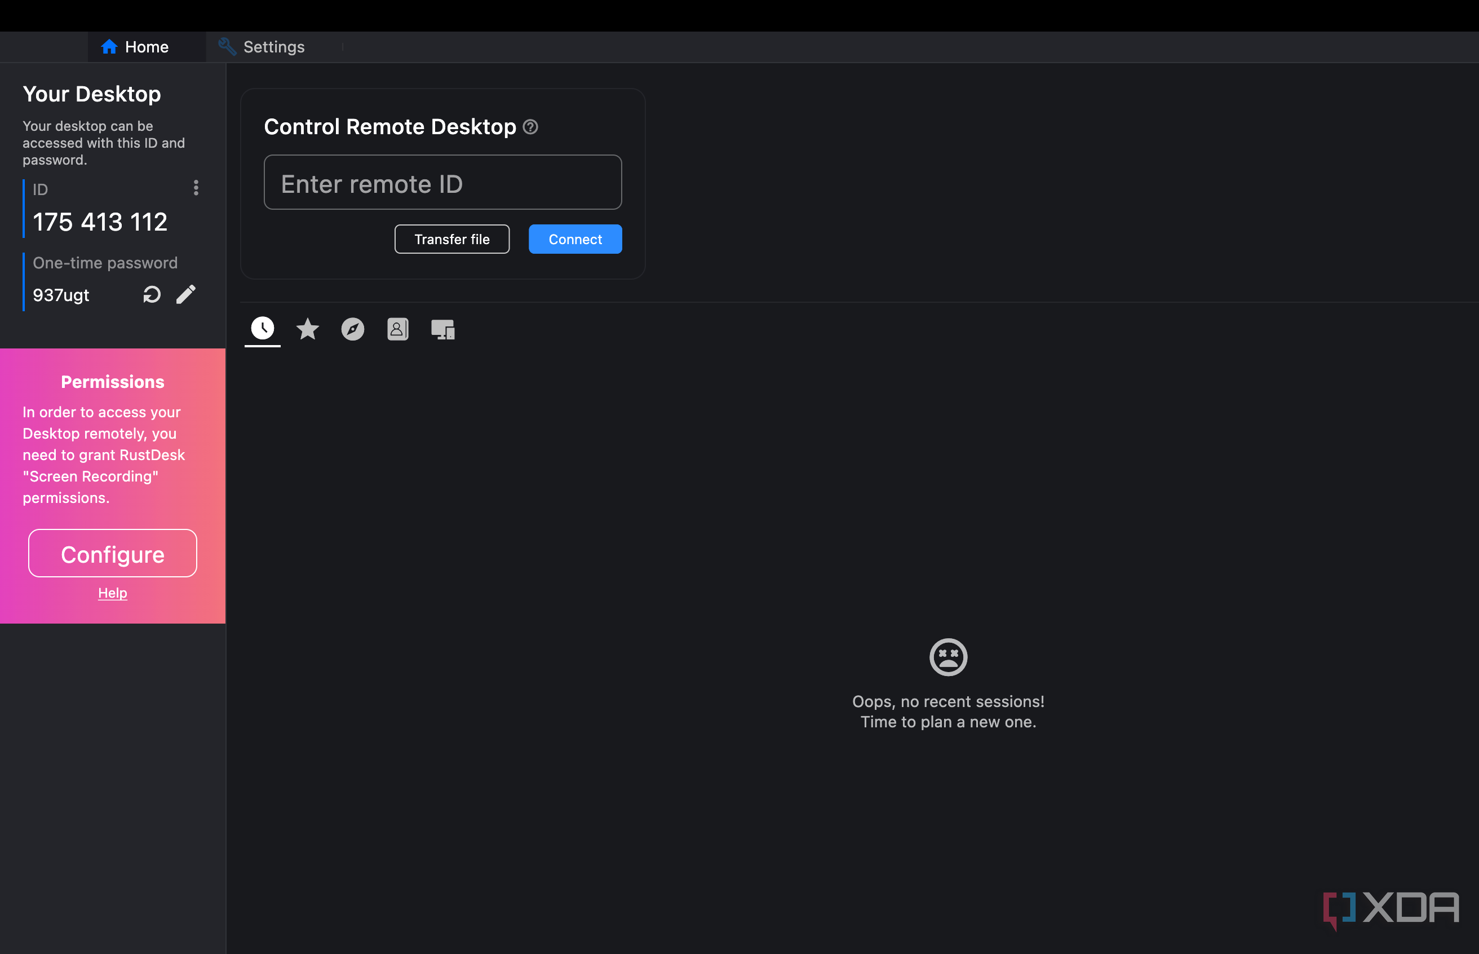Refresh the one-time password
The image size is (1479, 954).
[x=152, y=294]
